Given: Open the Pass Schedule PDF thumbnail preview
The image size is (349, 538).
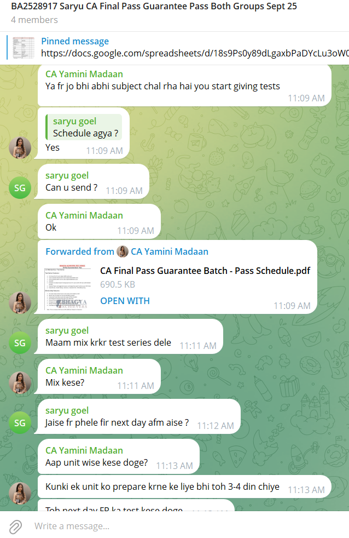Looking at the screenshot, I should 68,287.
